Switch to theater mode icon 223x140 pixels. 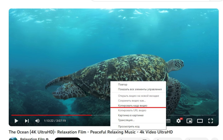pyautogui.click(x=200, y=121)
